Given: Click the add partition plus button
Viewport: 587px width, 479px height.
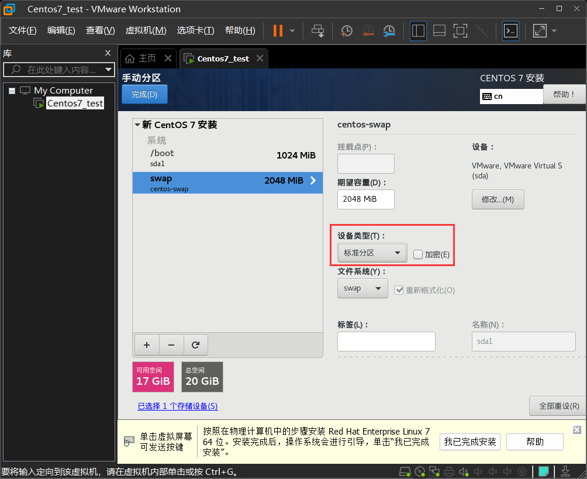Looking at the screenshot, I should pos(147,345).
